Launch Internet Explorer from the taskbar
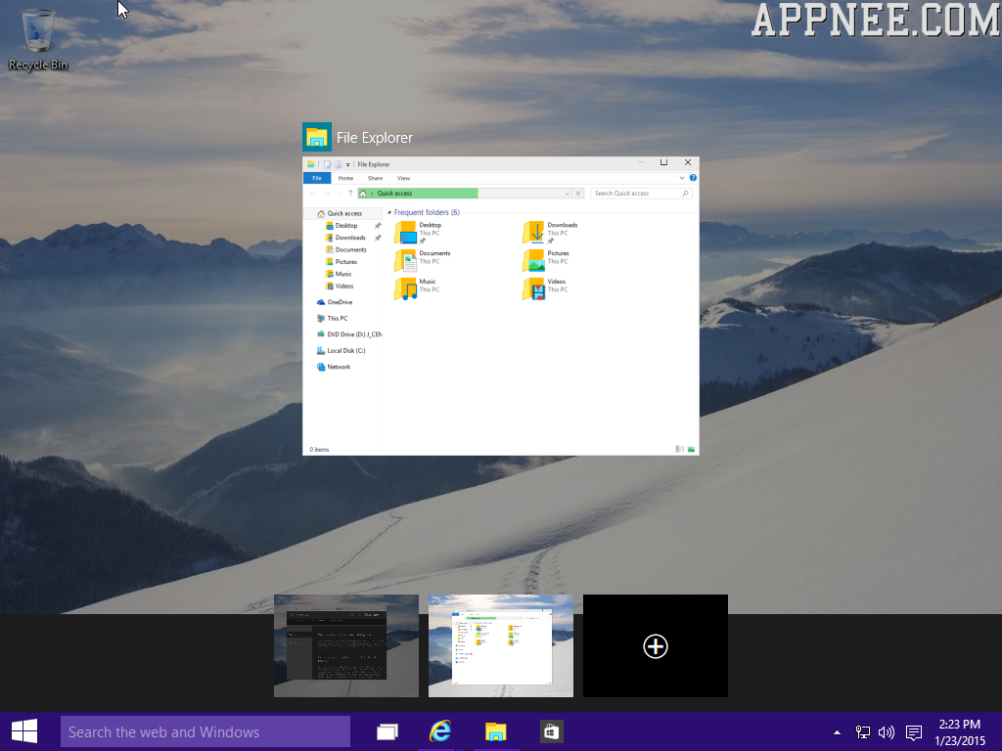 (440, 731)
